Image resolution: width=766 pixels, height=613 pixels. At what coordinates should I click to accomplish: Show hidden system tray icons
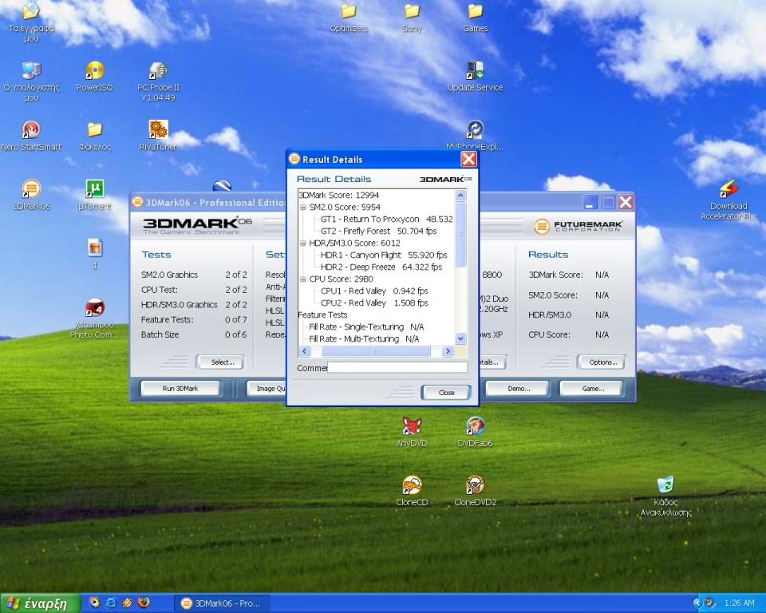tap(697, 603)
